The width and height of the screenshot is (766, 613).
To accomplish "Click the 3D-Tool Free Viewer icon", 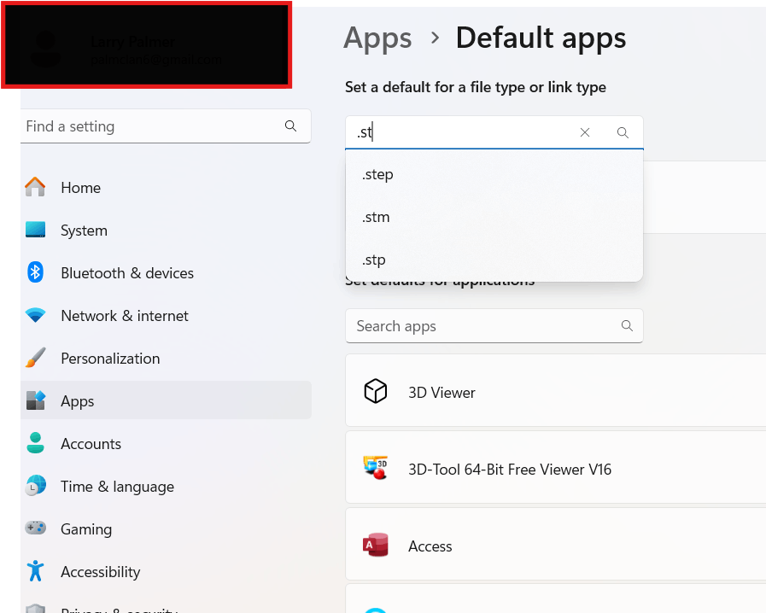I will click(x=375, y=468).
